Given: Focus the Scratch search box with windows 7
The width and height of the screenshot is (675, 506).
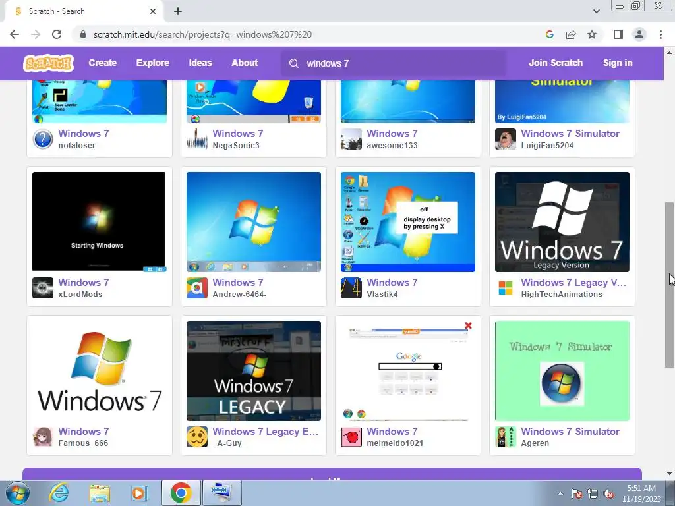Looking at the screenshot, I should click(393, 63).
